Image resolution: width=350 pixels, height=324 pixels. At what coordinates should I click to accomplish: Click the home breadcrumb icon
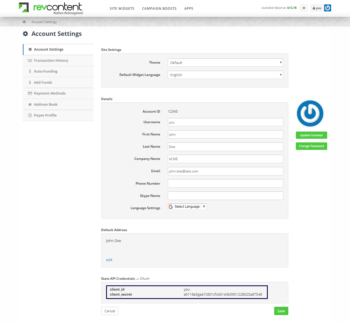pyautogui.click(x=24, y=22)
